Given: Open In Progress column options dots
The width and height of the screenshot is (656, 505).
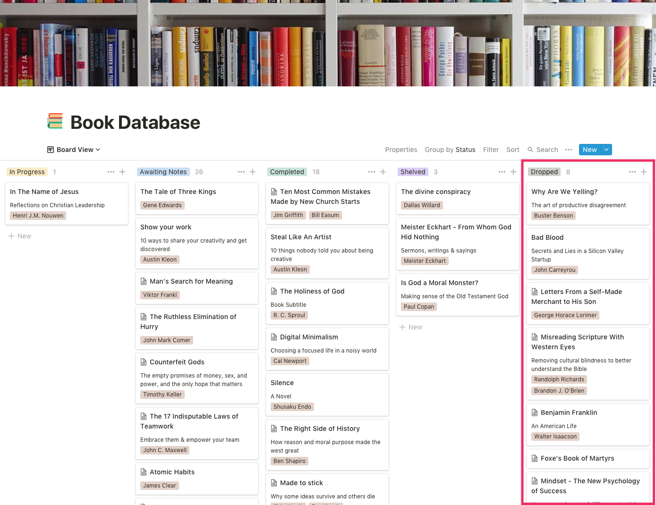Looking at the screenshot, I should [111, 172].
